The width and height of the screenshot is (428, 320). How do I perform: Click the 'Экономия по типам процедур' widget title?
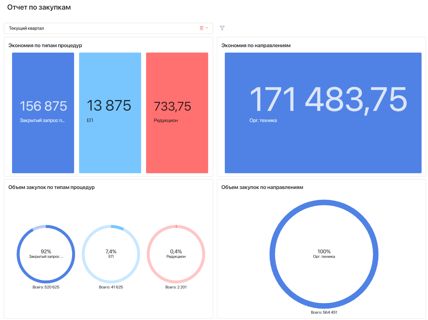point(45,45)
